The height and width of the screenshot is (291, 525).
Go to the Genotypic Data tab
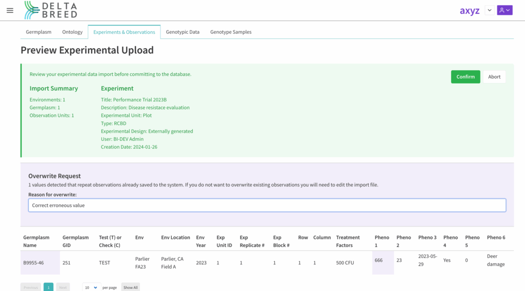183,32
